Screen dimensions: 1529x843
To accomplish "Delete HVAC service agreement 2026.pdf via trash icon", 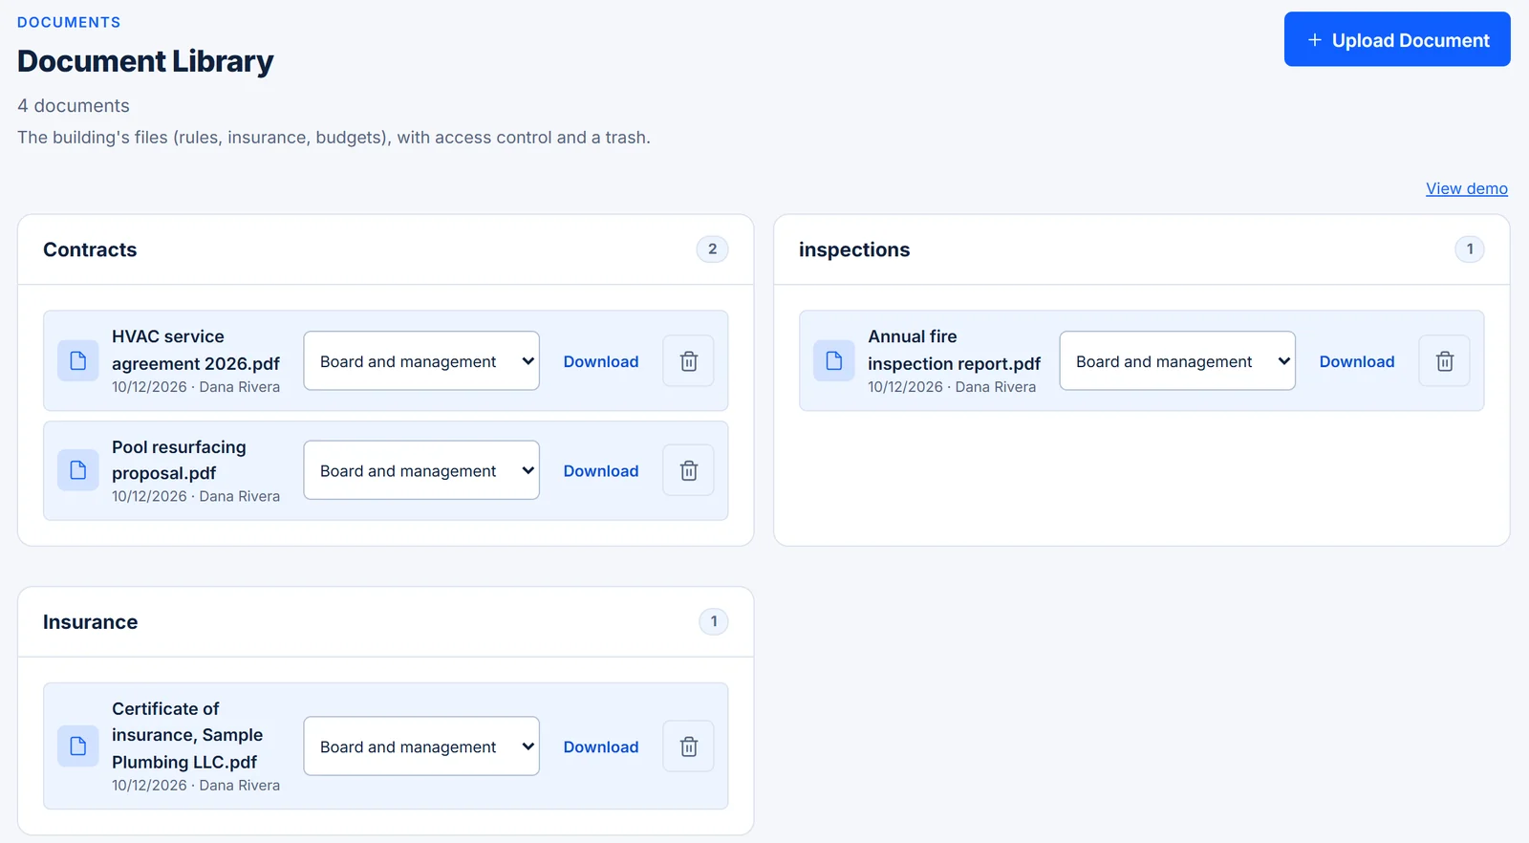I will (688, 361).
